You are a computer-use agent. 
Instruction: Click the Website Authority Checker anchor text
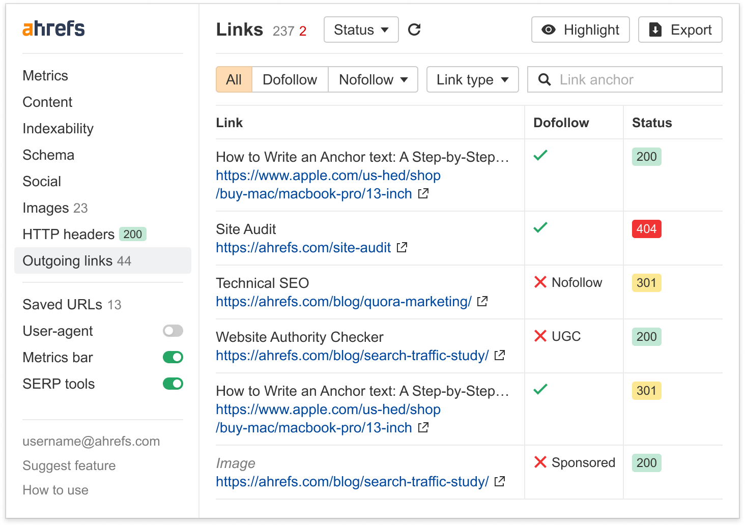[300, 337]
